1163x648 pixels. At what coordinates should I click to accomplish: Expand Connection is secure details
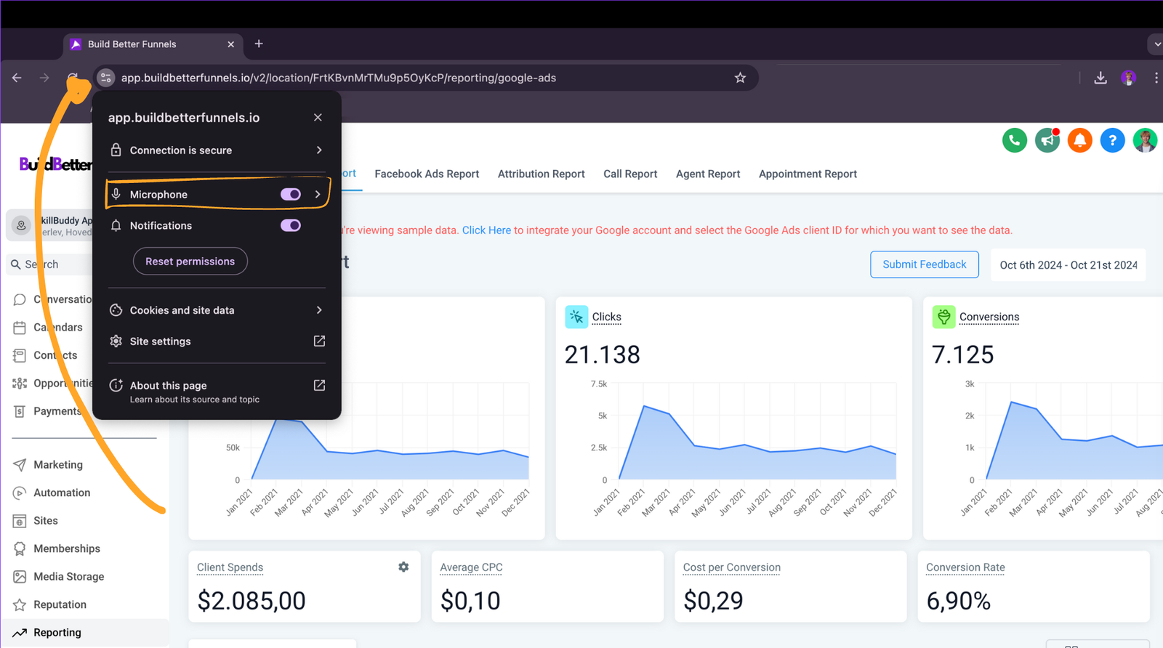(x=318, y=150)
